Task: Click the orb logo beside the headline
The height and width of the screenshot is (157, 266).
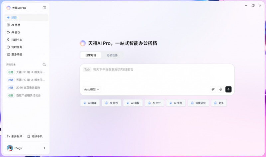Action: point(83,43)
